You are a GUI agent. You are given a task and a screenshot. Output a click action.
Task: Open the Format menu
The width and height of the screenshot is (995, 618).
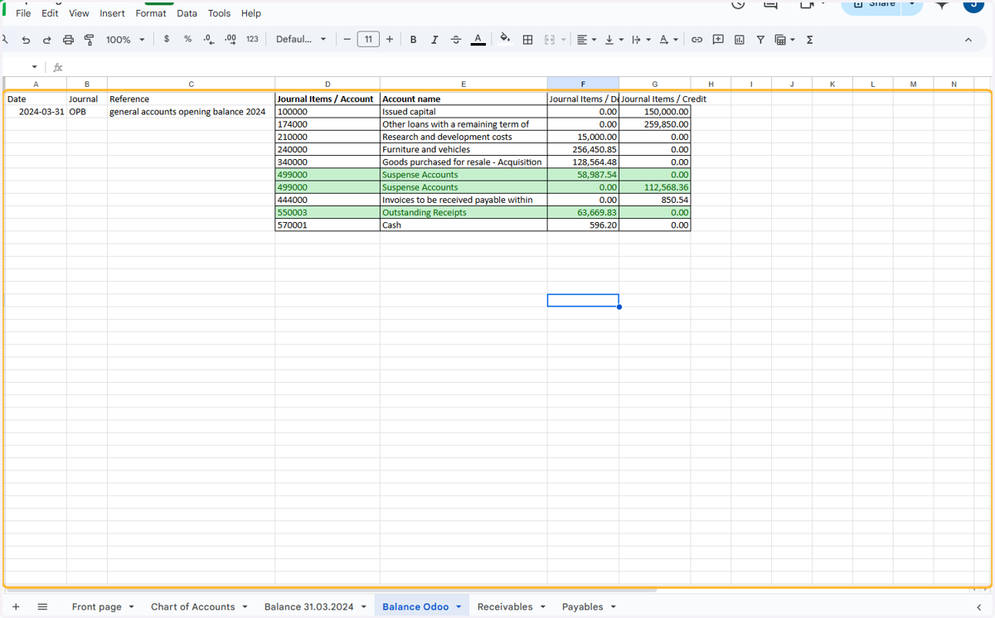click(x=151, y=13)
